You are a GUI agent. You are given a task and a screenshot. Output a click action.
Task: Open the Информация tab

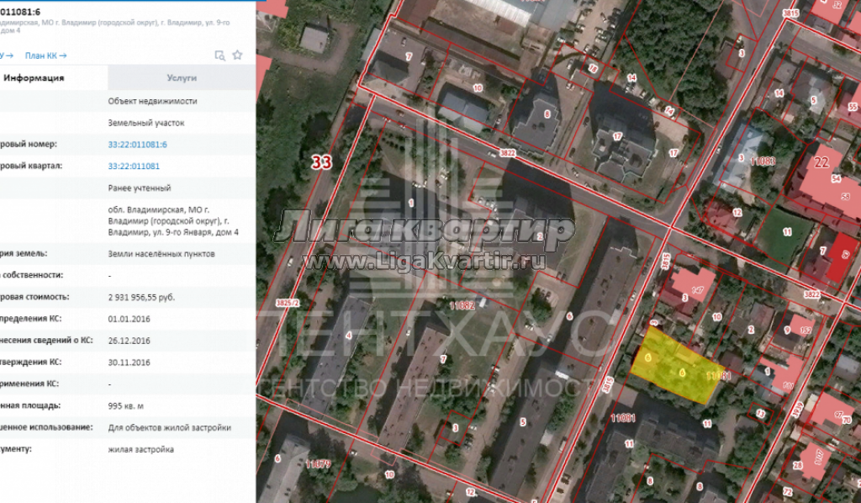coord(35,77)
